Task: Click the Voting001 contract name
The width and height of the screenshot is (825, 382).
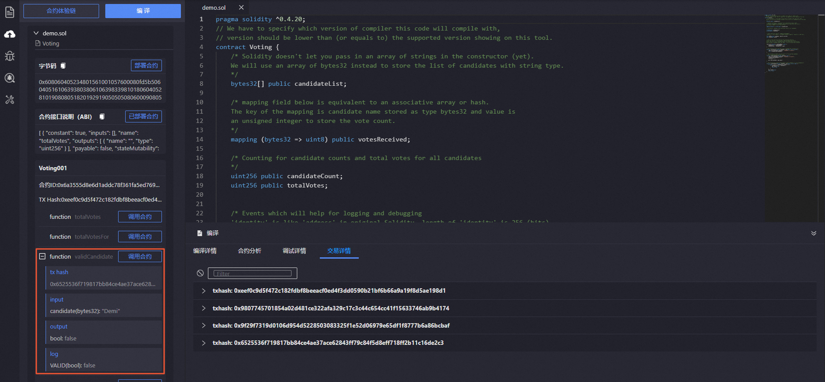Action: click(53, 168)
